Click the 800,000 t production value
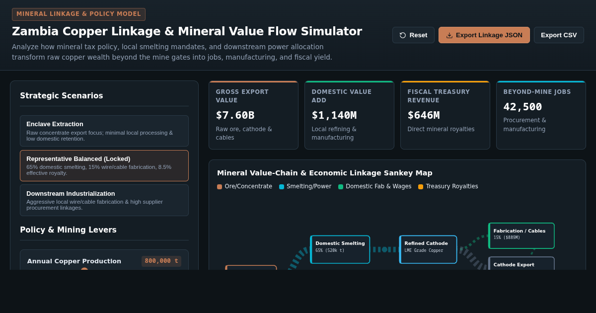The height and width of the screenshot is (313, 596). [x=161, y=261]
